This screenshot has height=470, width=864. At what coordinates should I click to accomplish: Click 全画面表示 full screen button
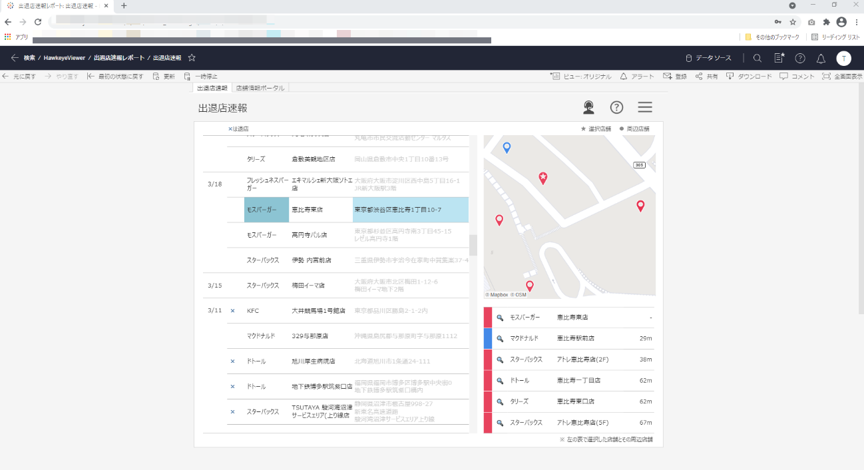click(842, 77)
